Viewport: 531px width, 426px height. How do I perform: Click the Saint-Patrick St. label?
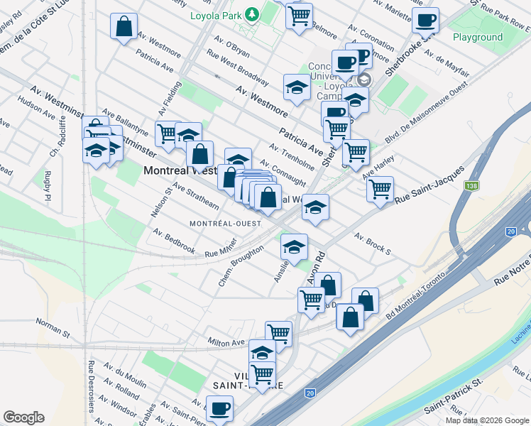tap(454, 396)
